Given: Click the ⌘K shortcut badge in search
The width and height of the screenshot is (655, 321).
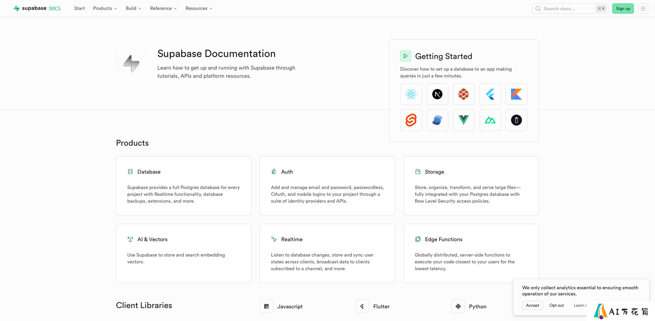Looking at the screenshot, I should pos(601,9).
